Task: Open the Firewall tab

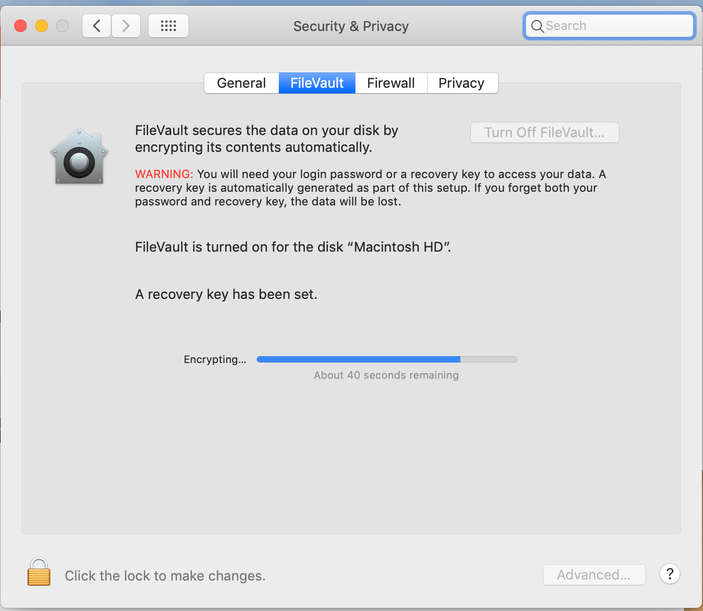Action: [x=391, y=83]
